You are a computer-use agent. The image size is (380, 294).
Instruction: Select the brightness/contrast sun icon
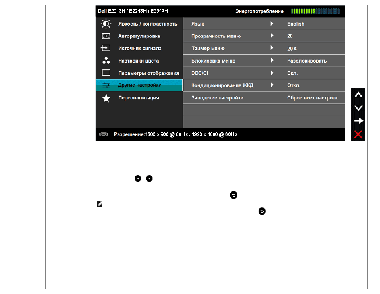pos(106,24)
